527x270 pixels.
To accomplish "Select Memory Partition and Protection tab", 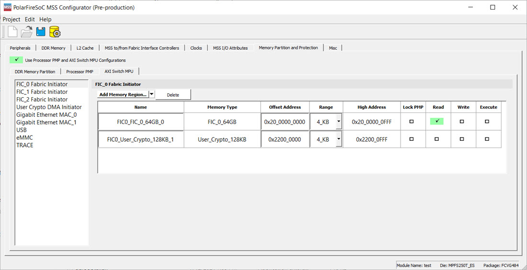I will pos(288,48).
